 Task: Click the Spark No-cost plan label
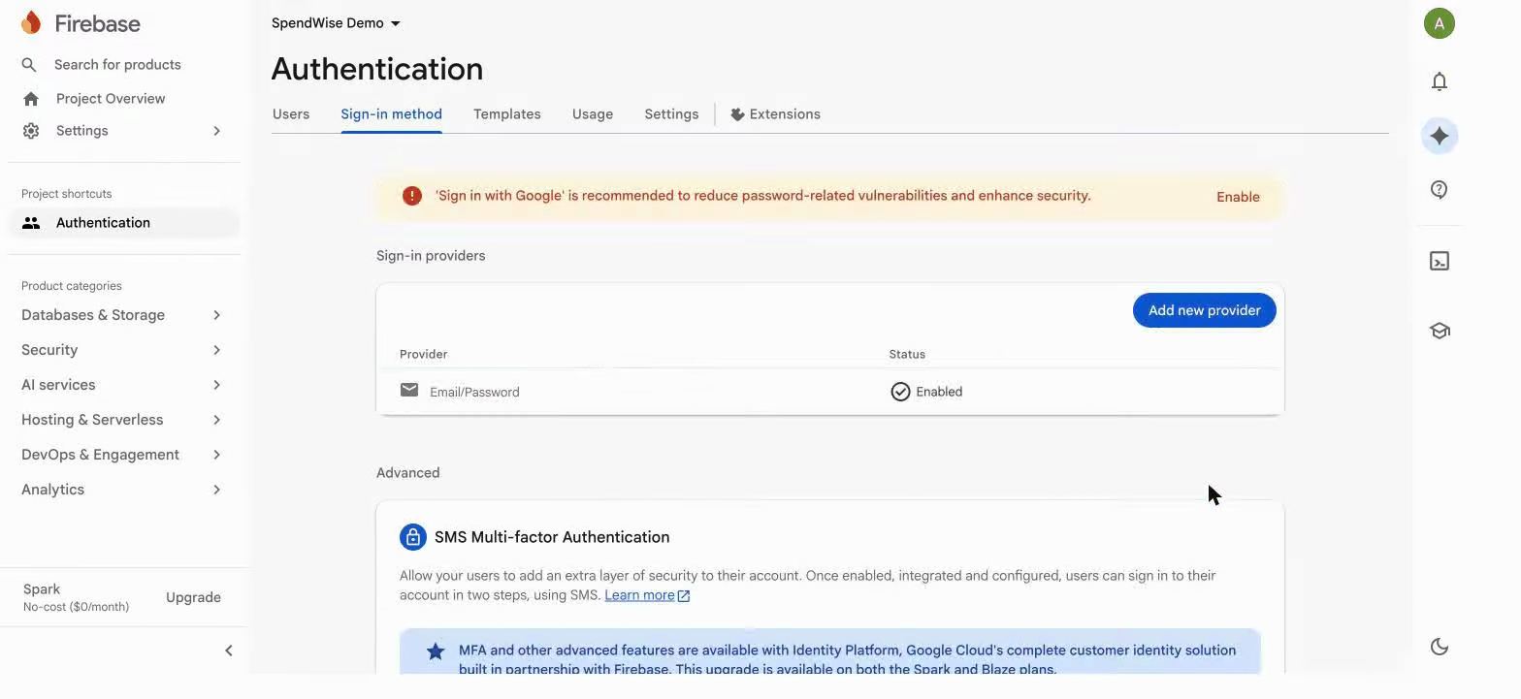[x=76, y=597]
